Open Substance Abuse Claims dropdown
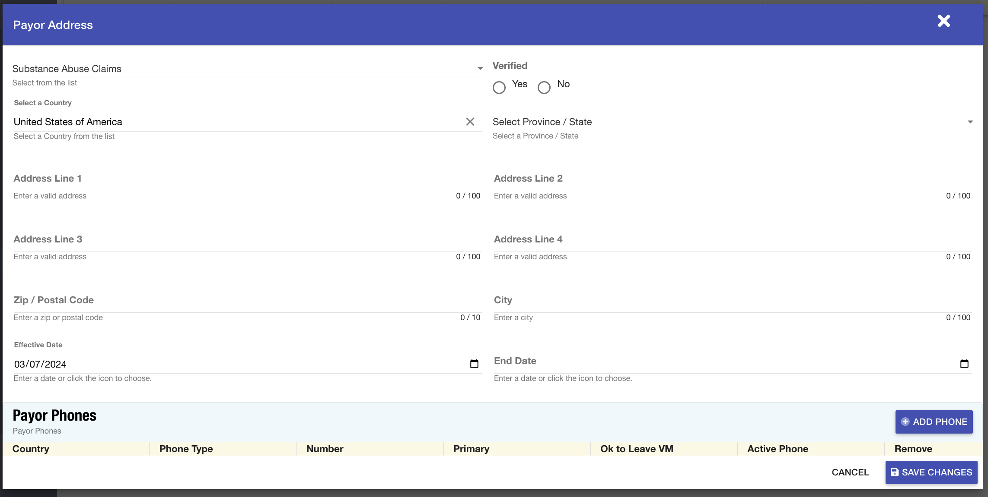This screenshot has width=988, height=497. (247, 69)
